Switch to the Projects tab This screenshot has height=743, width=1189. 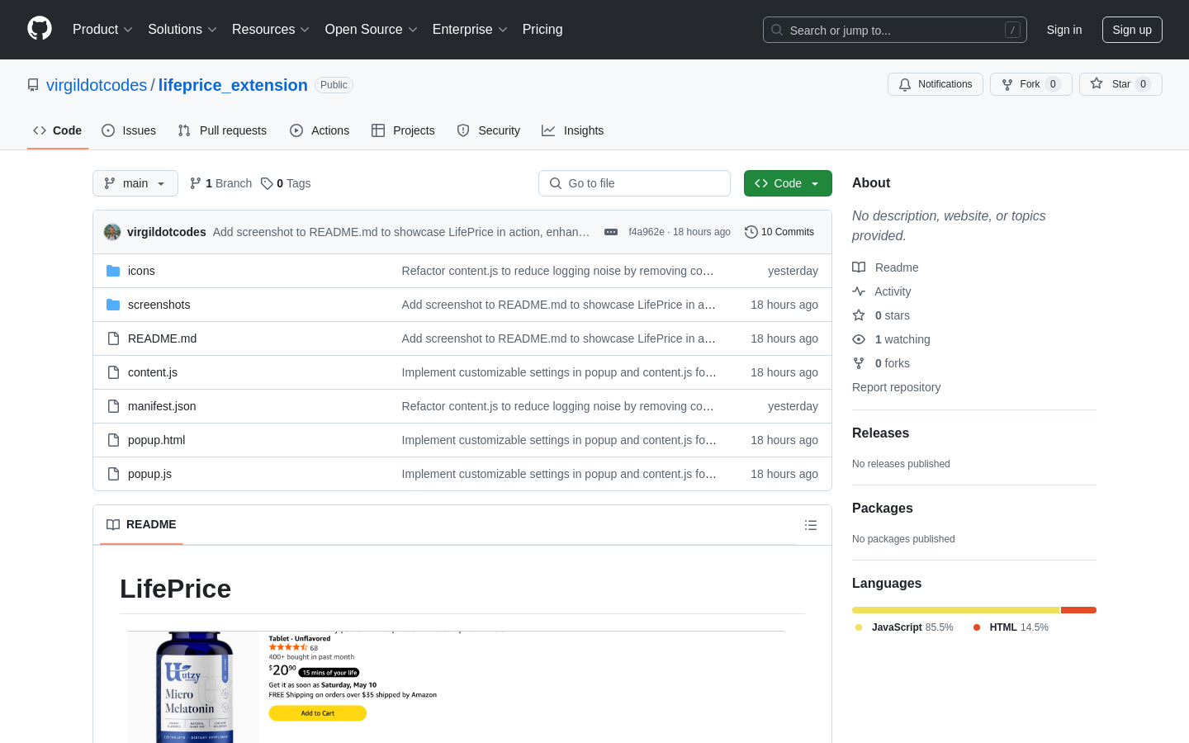pyautogui.click(x=403, y=130)
